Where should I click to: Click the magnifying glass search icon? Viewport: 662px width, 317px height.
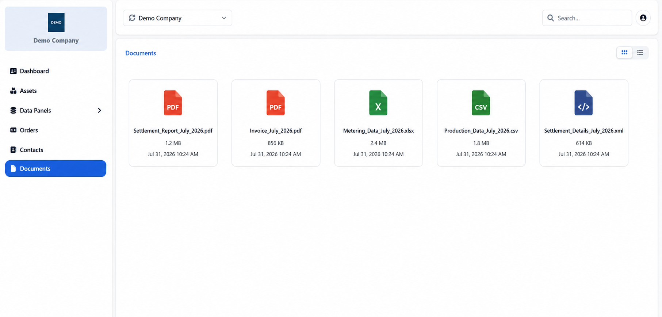click(x=550, y=18)
